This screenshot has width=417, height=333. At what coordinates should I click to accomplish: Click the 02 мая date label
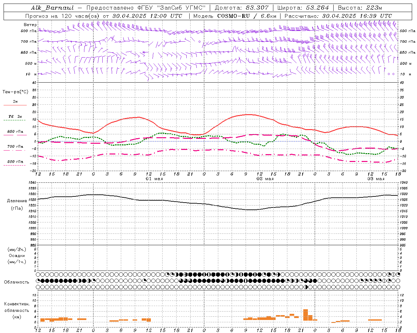pos(265,179)
